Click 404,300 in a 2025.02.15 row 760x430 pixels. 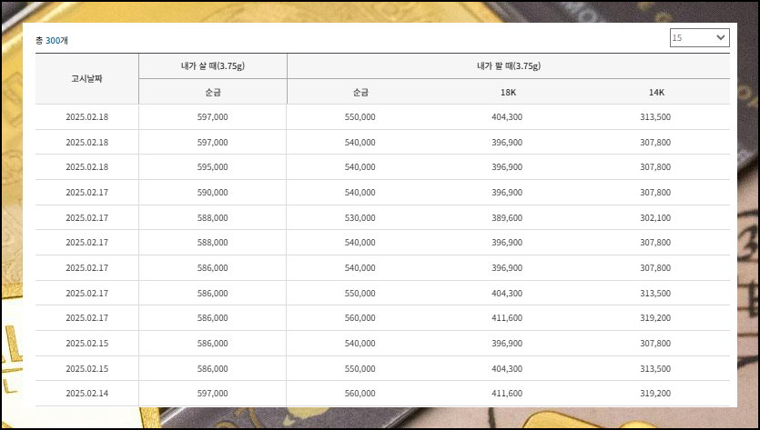[507, 368]
